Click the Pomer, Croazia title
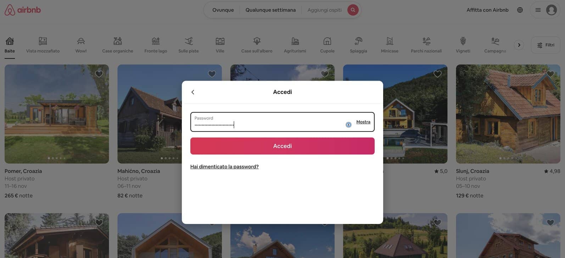565x258 pixels. 23,171
